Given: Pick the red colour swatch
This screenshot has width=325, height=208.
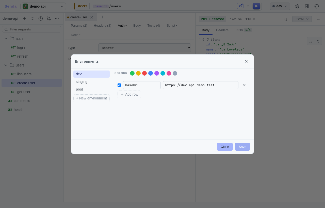Looking at the screenshot, I should (144, 73).
